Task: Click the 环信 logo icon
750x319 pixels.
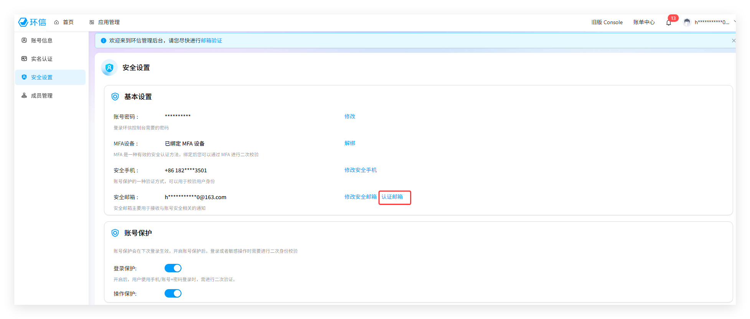Action: coord(23,22)
